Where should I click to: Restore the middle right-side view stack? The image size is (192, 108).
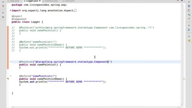189,25
